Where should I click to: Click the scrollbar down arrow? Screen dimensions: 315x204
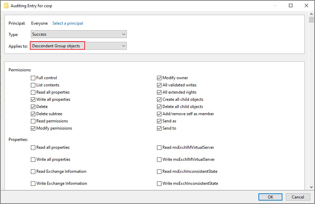click(311, 187)
